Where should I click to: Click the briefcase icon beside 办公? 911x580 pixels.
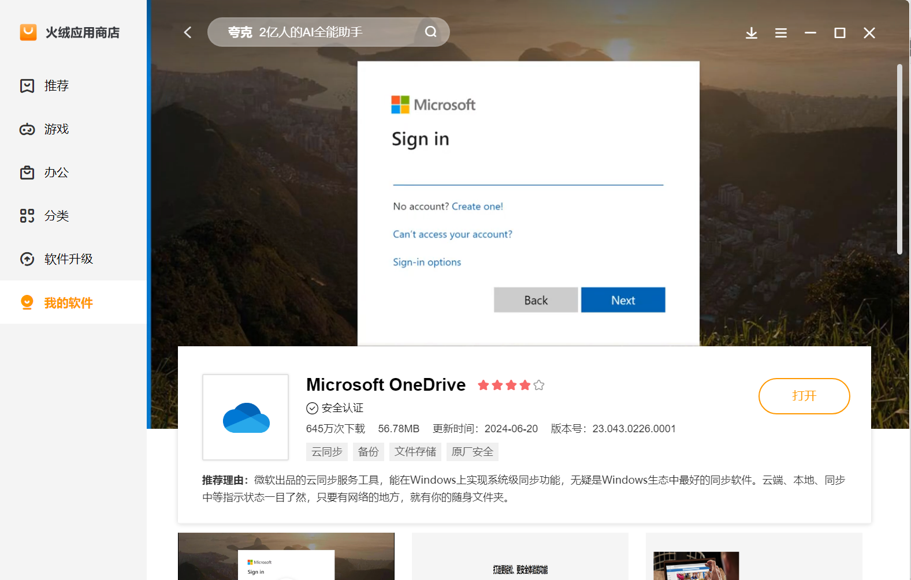coord(27,173)
